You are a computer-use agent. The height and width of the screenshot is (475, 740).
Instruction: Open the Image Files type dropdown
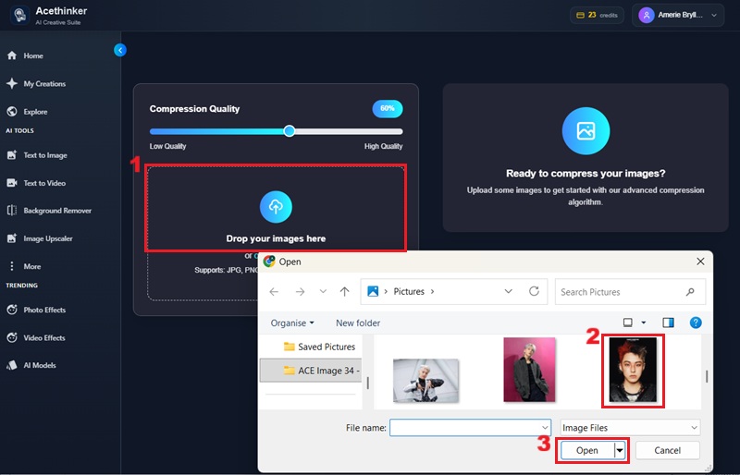pyautogui.click(x=630, y=428)
